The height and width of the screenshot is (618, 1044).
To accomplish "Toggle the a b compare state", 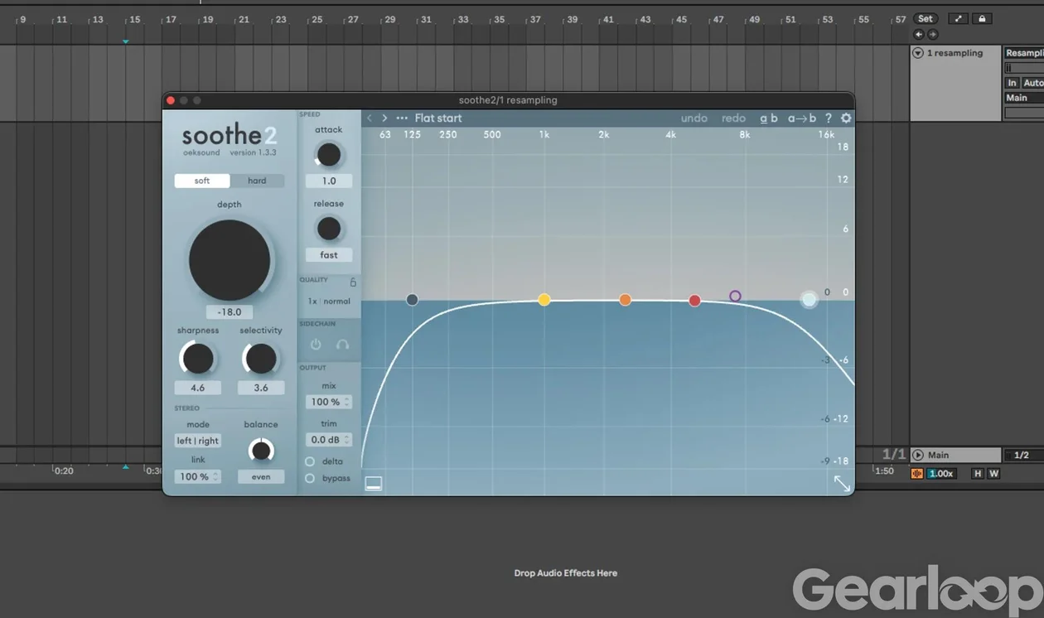I will 769,118.
